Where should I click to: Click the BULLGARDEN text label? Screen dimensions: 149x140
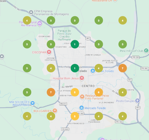(43, 111)
